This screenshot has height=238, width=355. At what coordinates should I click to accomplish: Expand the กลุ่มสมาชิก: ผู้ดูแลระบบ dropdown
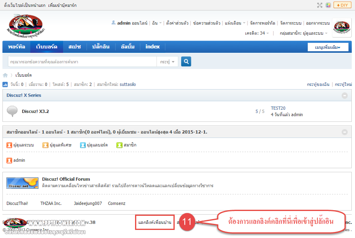pyautogui.click(x=304, y=33)
